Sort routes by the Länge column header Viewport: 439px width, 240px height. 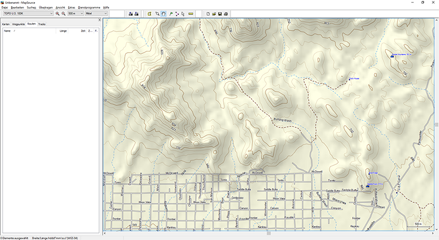(62, 31)
